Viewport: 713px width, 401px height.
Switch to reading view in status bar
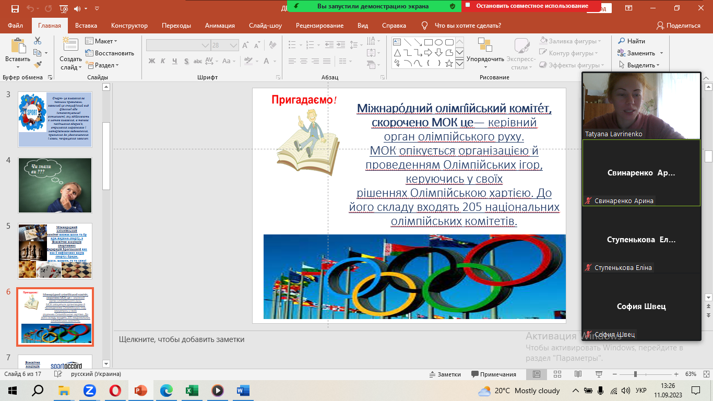point(578,374)
